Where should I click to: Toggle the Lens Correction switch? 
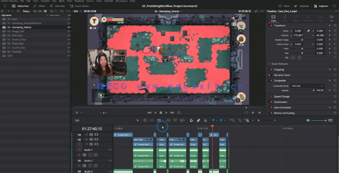[x=270, y=108]
